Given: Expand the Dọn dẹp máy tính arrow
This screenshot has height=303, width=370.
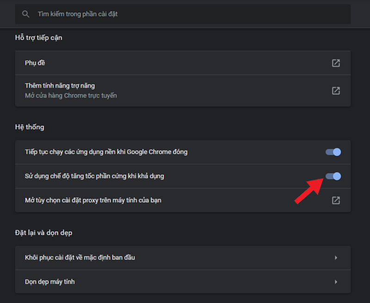Looking at the screenshot, I should (x=336, y=282).
